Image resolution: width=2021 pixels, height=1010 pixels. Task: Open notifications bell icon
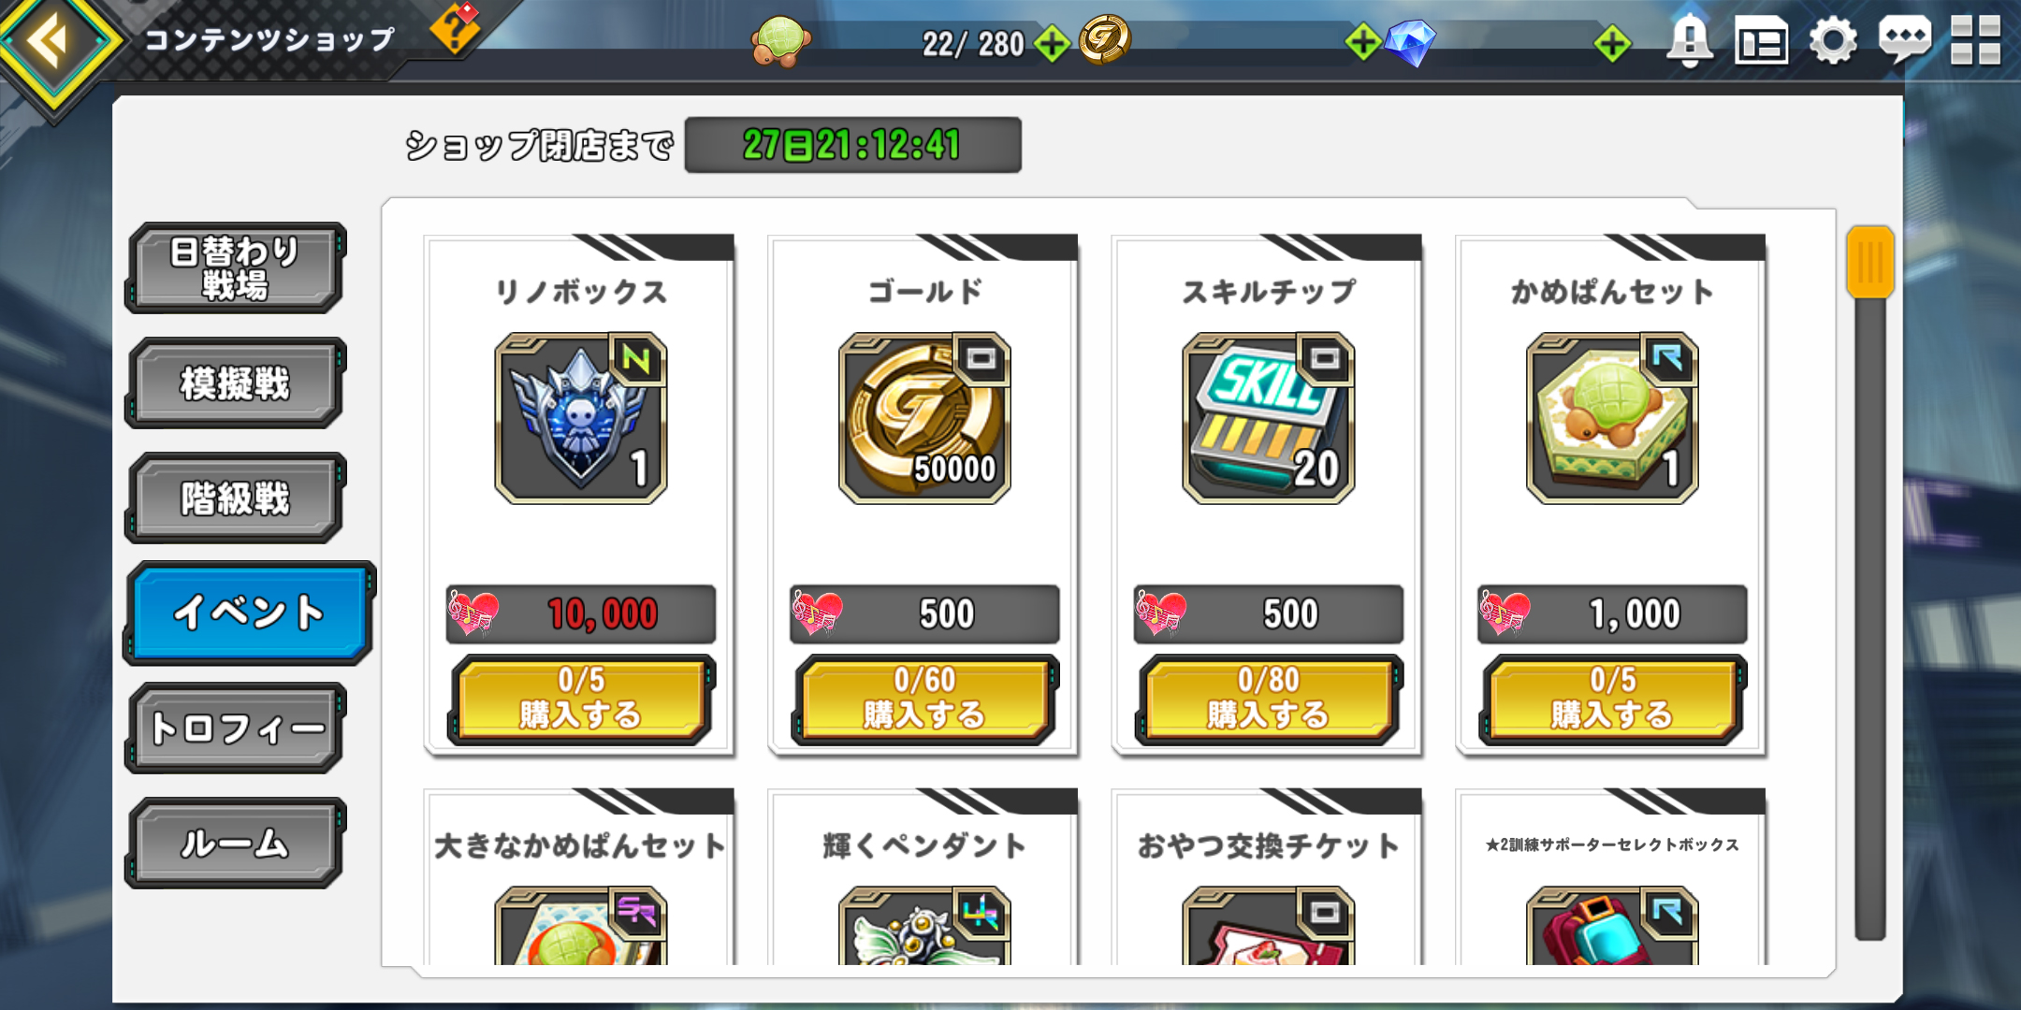(1689, 41)
